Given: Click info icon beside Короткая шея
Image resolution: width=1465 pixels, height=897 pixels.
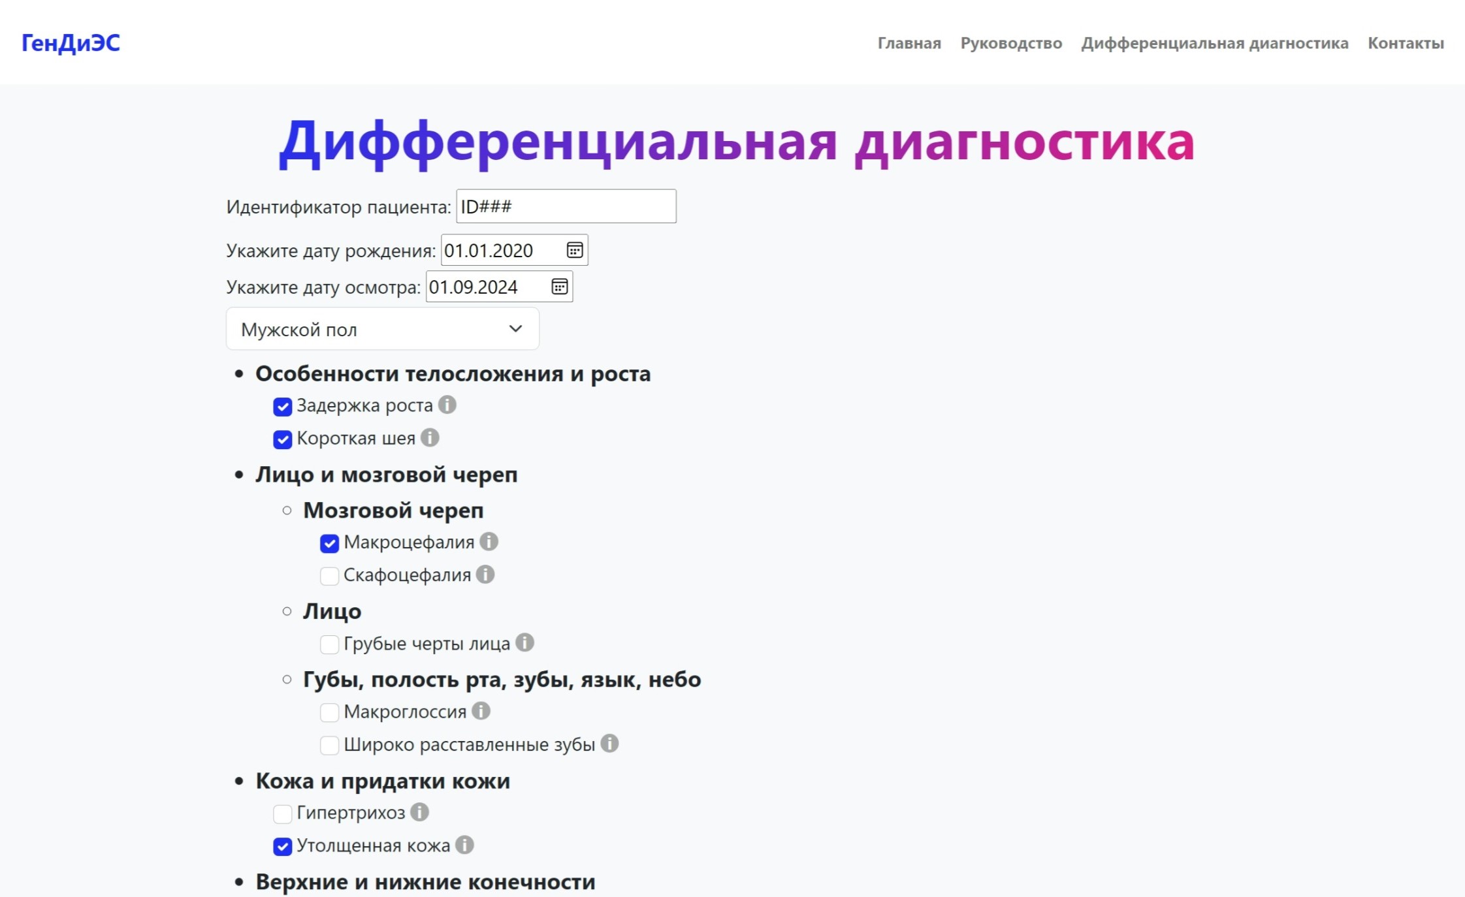Looking at the screenshot, I should tap(430, 437).
